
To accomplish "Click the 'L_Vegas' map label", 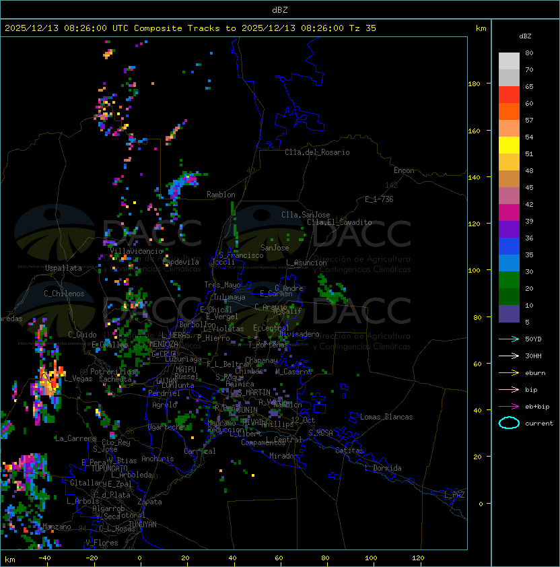I will click(x=79, y=378).
